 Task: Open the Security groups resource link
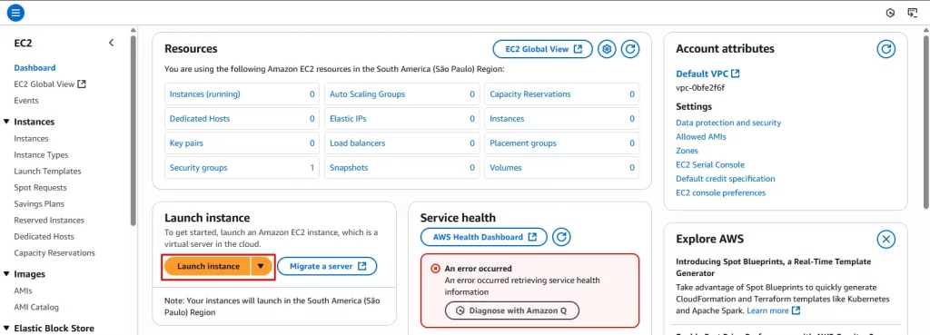(199, 168)
